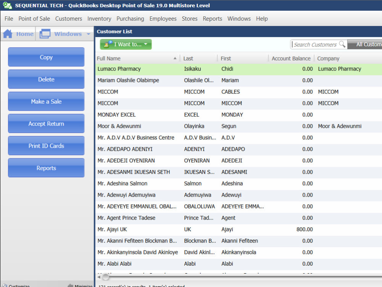Click the Delete button
The image size is (382, 287).
(46, 79)
